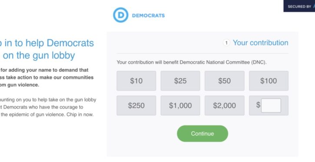315x162 pixels.
Task: Click the Chip in now paragraph
Action: (x=48, y=107)
